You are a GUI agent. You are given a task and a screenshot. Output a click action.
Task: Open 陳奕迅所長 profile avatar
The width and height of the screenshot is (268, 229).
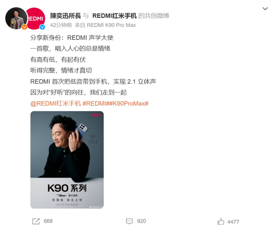click(x=16, y=18)
